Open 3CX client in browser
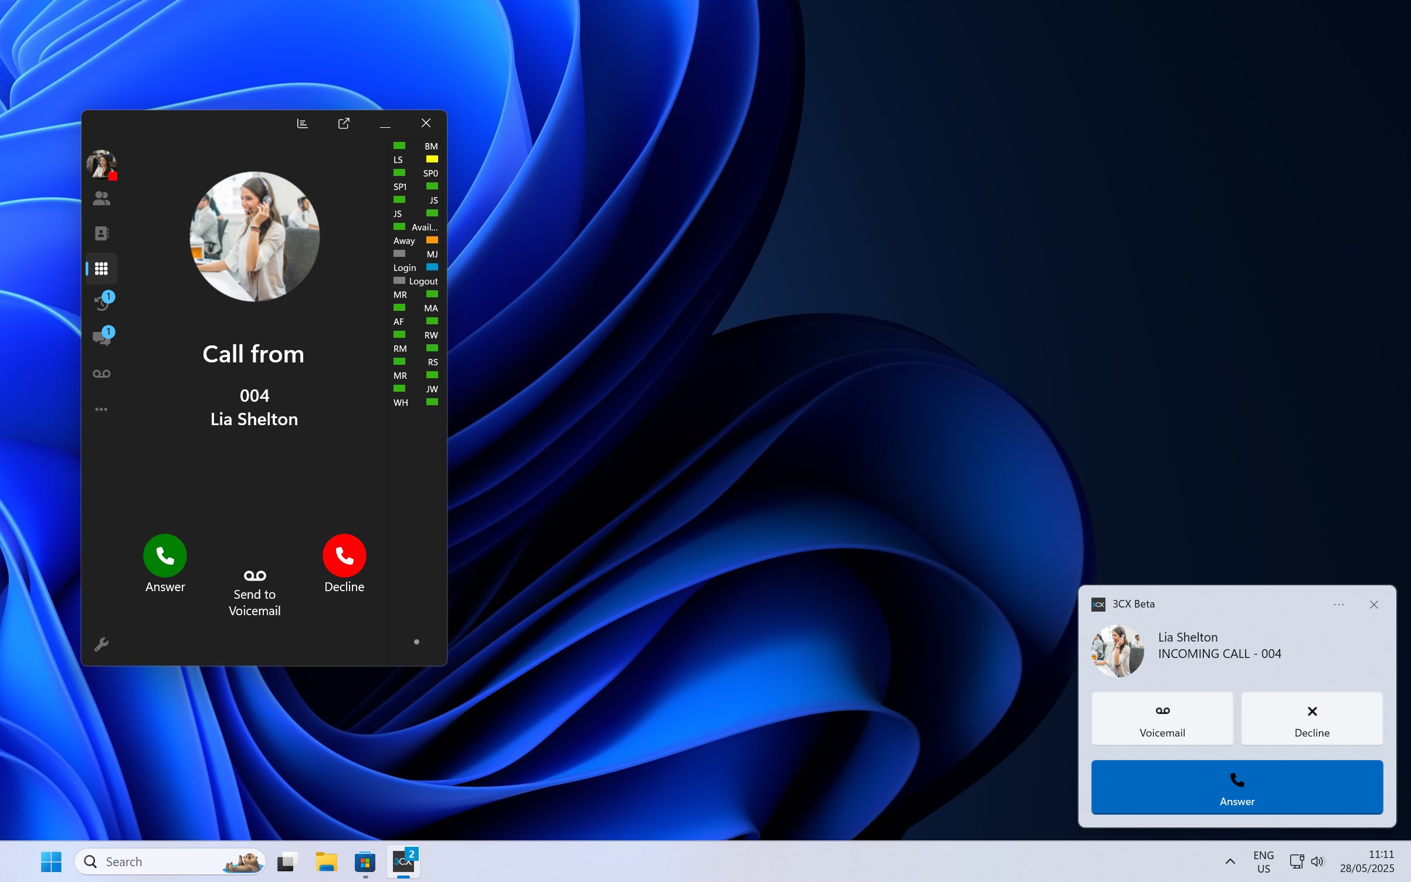Image resolution: width=1411 pixels, height=882 pixels. tap(344, 123)
